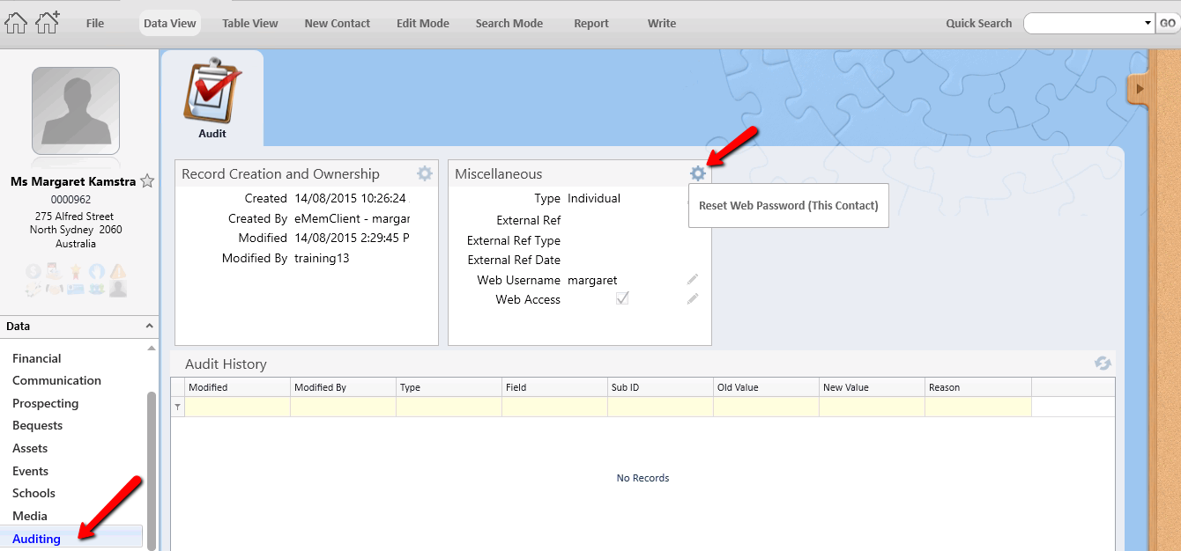Click gear icon in Miscellaneous panel
Viewport: 1181px width, 551px height.
click(x=698, y=173)
